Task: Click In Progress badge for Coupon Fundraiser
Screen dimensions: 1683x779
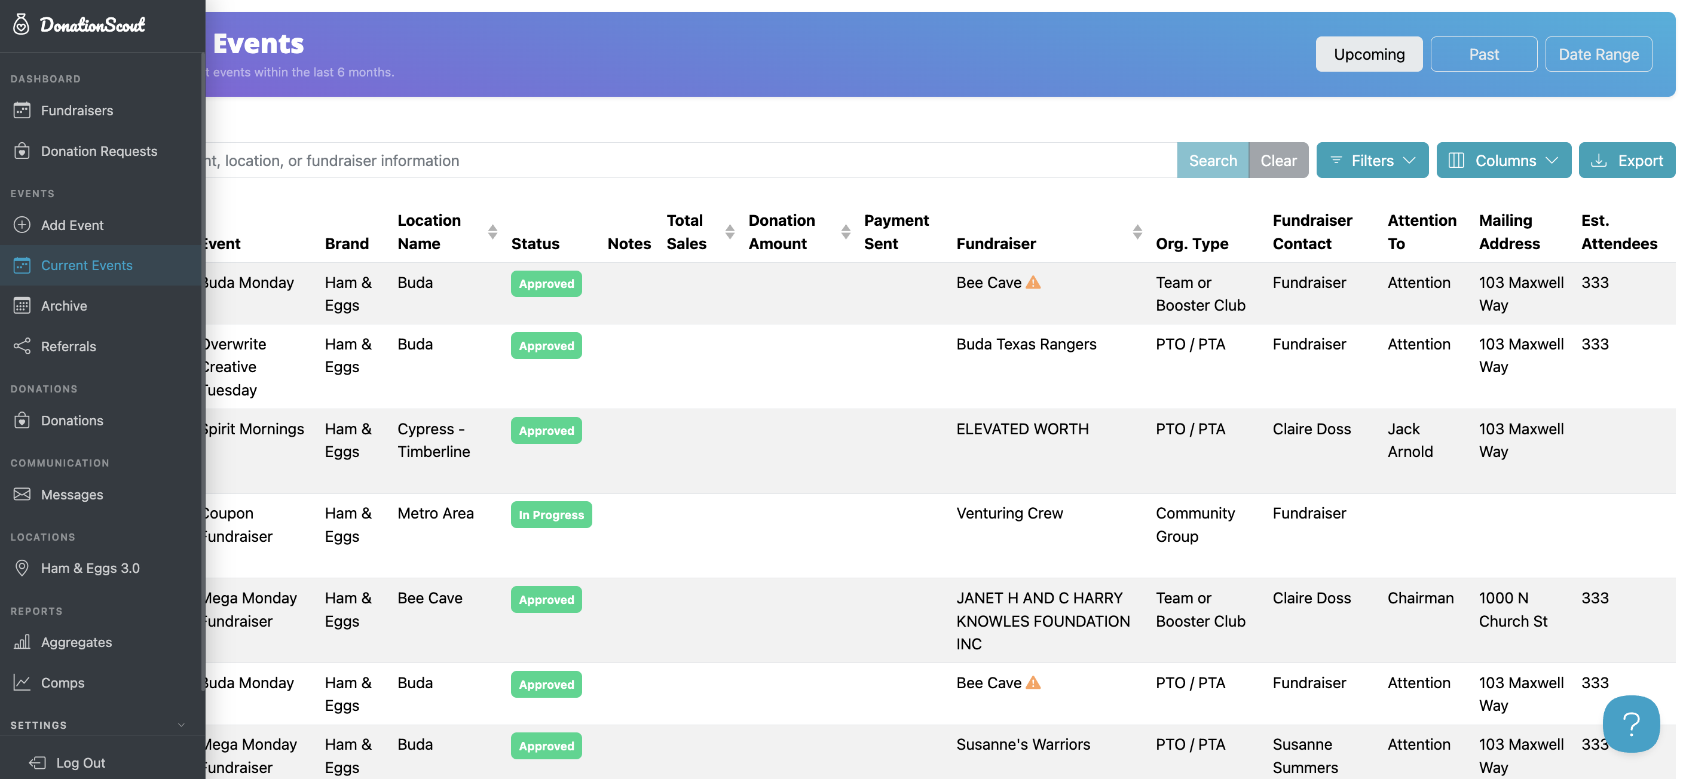Action: (x=552, y=514)
